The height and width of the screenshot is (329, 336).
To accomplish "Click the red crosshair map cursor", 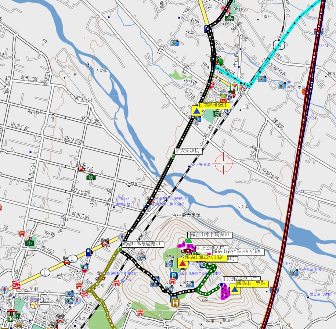I will pos(223,162).
